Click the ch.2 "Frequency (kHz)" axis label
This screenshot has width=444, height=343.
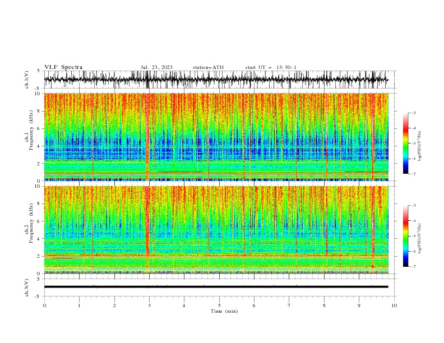click(31, 223)
